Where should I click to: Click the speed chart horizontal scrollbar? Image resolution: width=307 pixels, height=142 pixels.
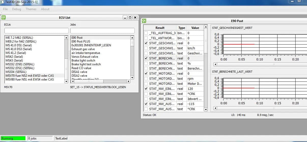click(x=260, y=64)
